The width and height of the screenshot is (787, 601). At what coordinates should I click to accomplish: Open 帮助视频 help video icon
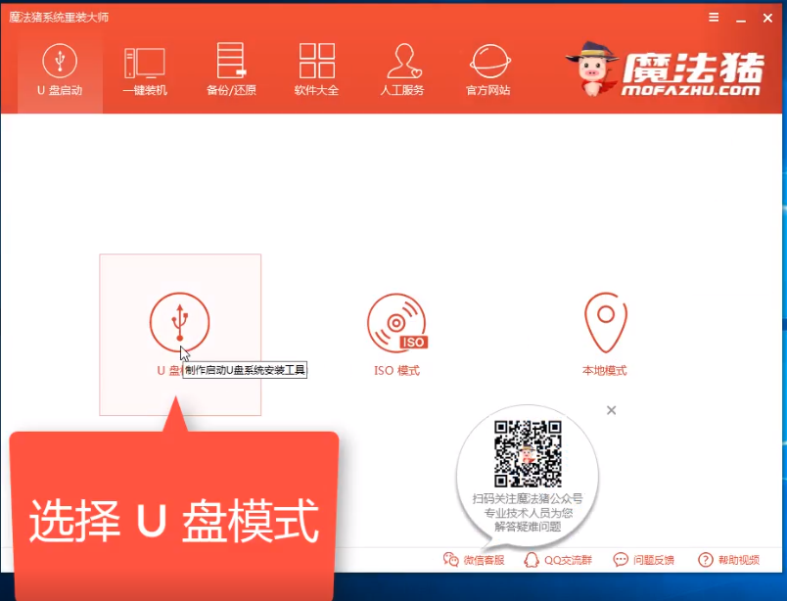[726, 560]
